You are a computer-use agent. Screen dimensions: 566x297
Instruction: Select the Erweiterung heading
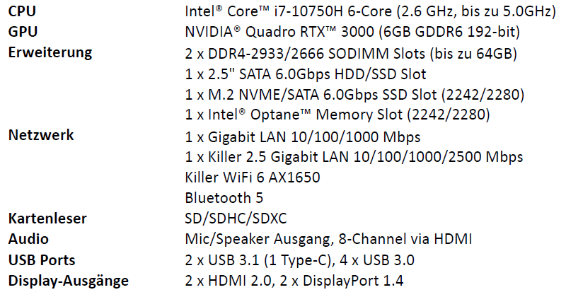[50, 53]
